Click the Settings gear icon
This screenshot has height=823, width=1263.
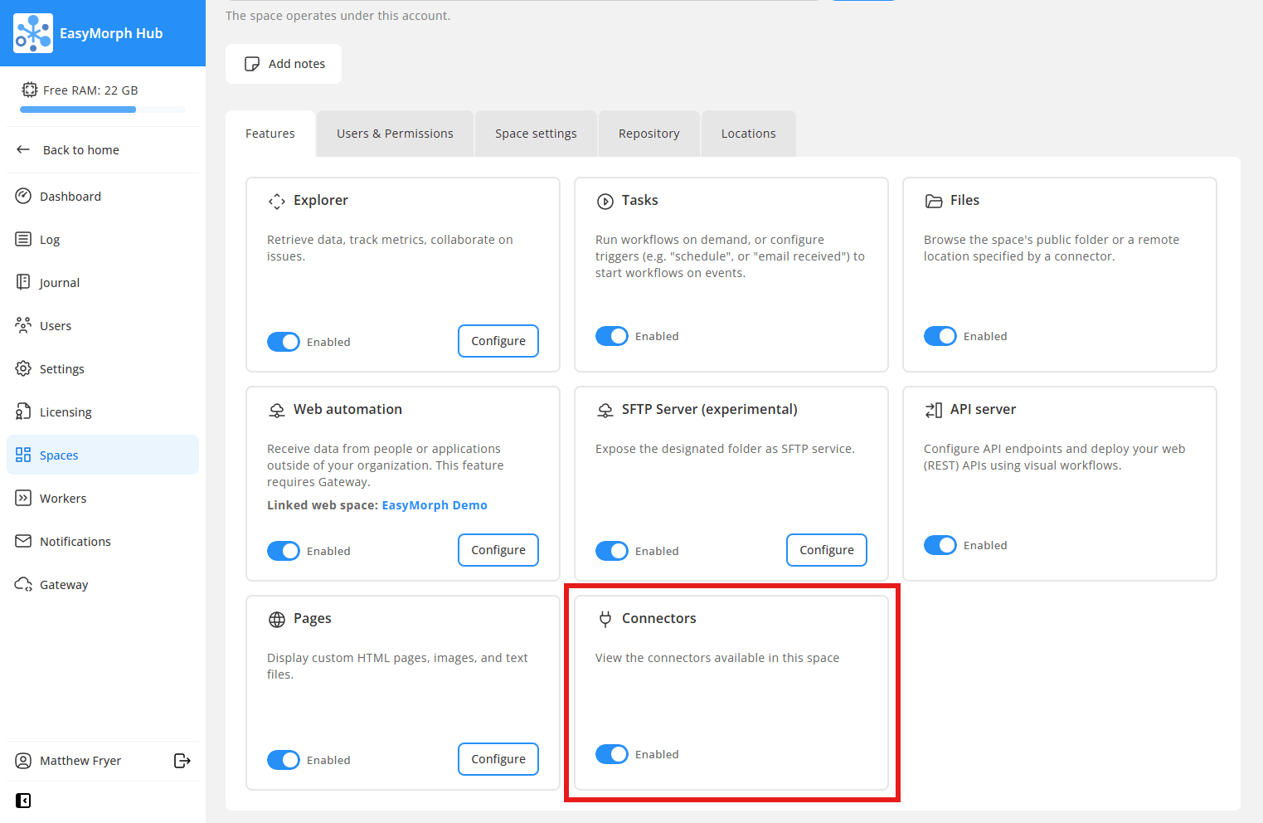click(23, 368)
